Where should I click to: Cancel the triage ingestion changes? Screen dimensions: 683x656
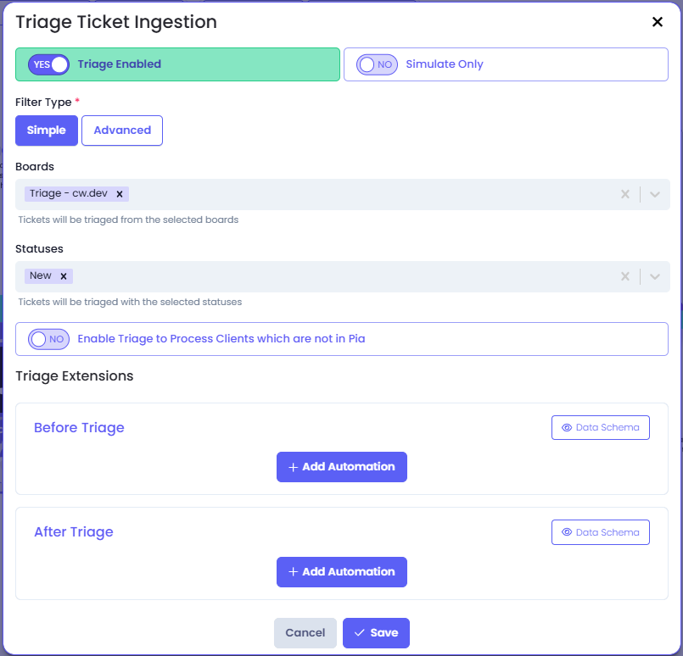pyautogui.click(x=305, y=632)
